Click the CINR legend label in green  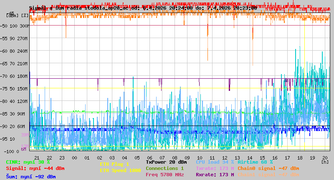(28, 162)
